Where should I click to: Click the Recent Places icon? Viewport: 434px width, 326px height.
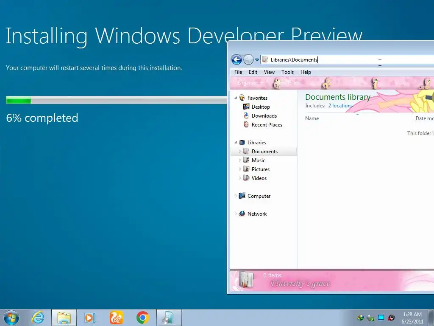246,124
